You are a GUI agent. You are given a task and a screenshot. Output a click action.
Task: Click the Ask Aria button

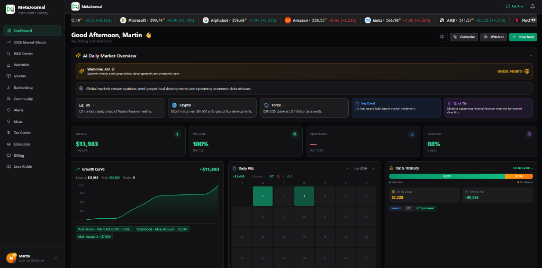tap(514, 6)
